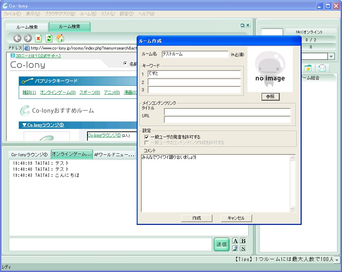Open the status dropdown in the user panel
This screenshot has height=272, width=342.
click(331, 56)
